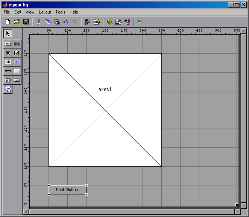
Task: Pick the Edit Text component tool
Action: click(8, 62)
